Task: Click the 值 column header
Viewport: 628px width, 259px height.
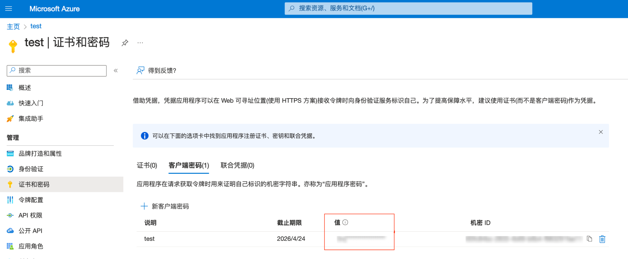Action: [337, 222]
